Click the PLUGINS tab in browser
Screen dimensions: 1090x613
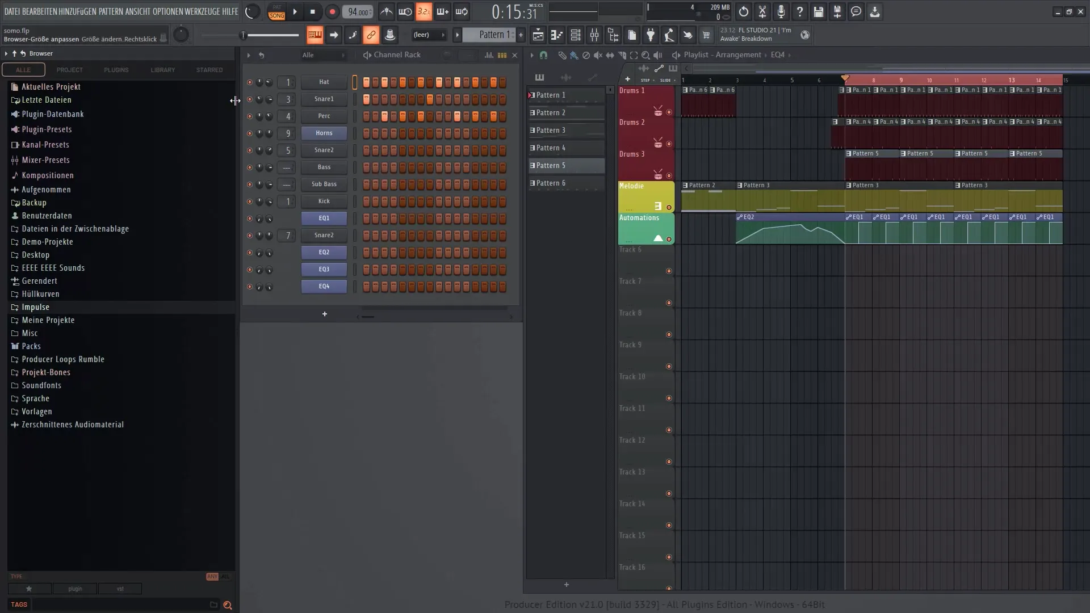pos(116,69)
